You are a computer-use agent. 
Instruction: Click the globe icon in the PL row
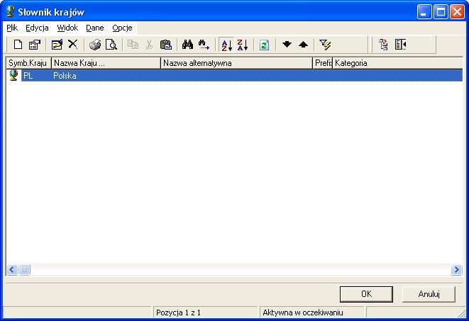coord(13,75)
